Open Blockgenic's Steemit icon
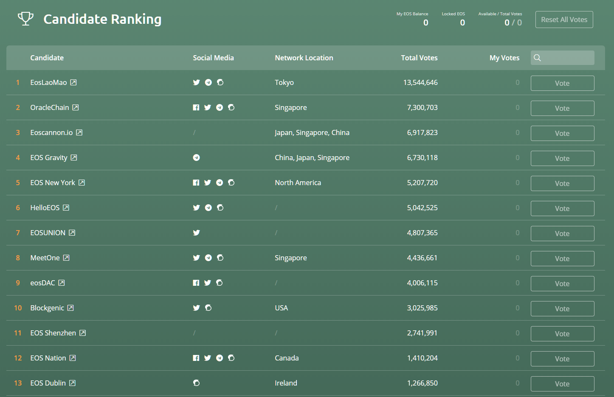The width and height of the screenshot is (614, 397). tap(208, 308)
